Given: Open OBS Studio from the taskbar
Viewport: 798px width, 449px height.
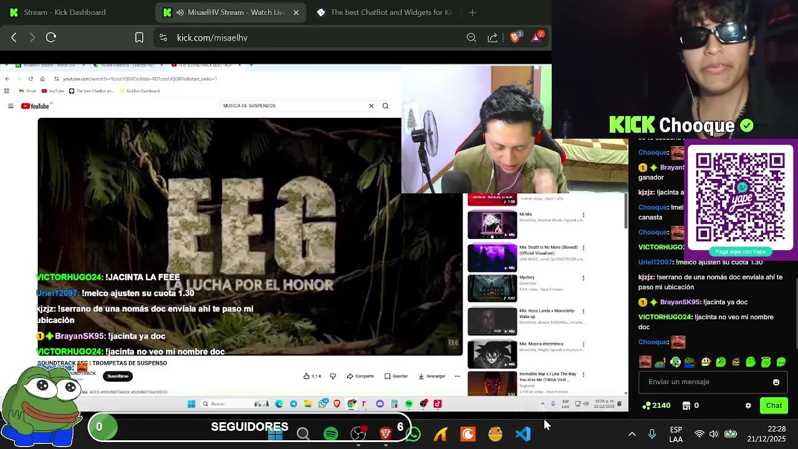Looking at the screenshot, I should tap(358, 434).
